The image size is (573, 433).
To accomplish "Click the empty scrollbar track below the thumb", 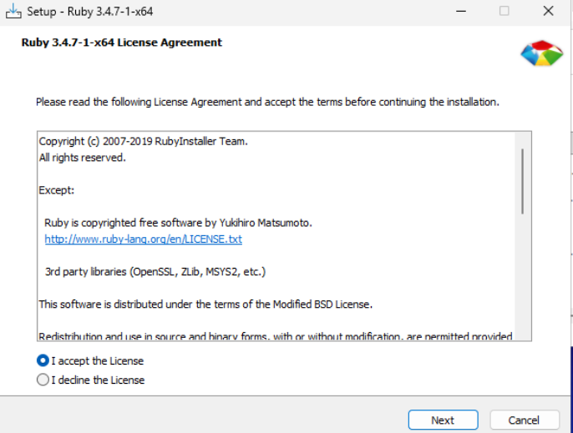I will pos(523,275).
